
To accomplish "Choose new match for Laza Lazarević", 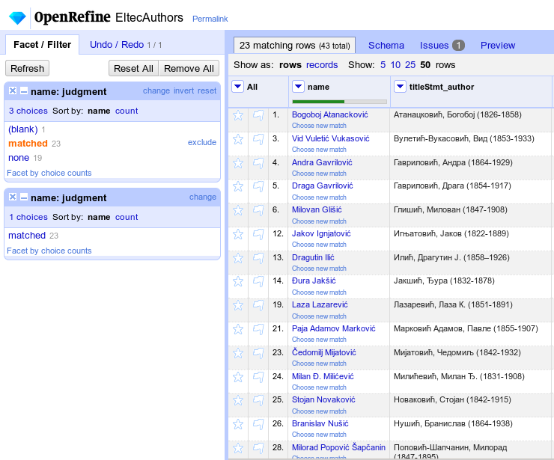I will [x=319, y=316].
